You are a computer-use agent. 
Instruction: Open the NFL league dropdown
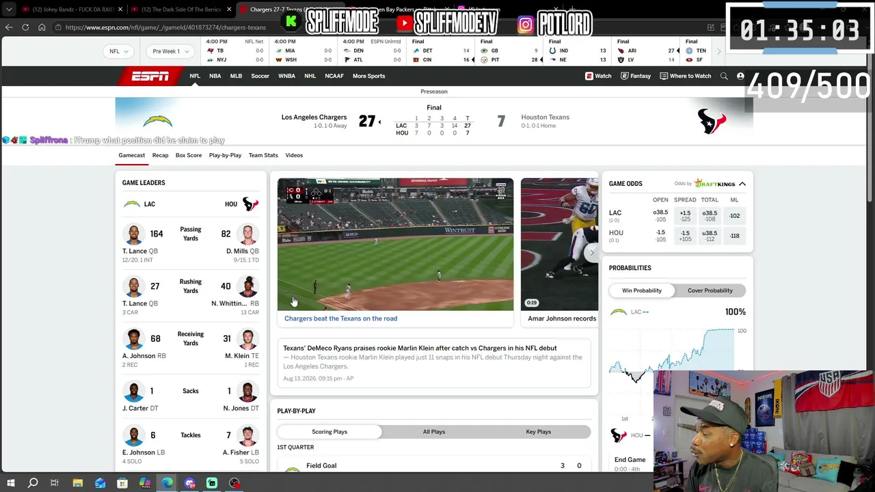tap(119, 51)
